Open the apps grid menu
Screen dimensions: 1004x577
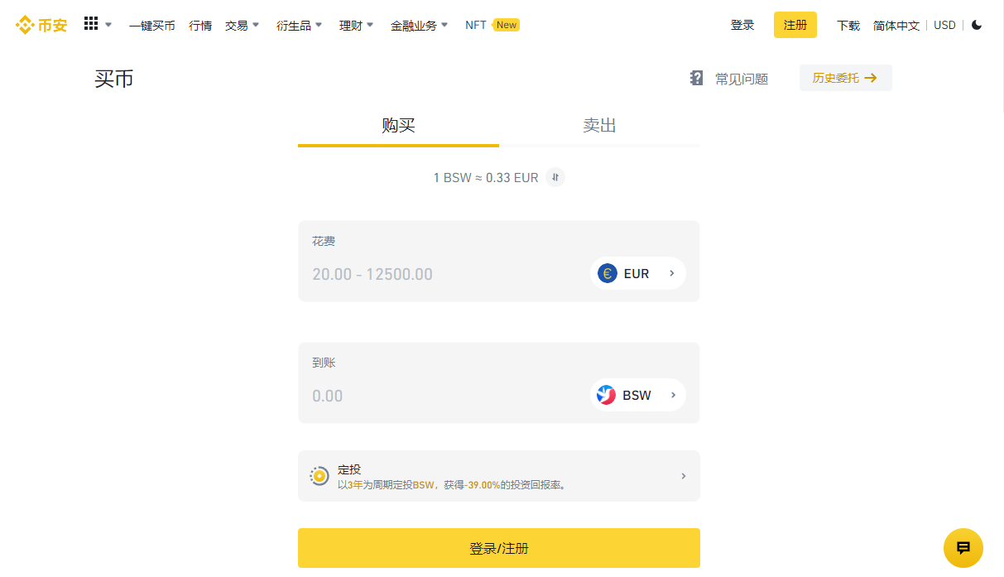pyautogui.click(x=91, y=24)
